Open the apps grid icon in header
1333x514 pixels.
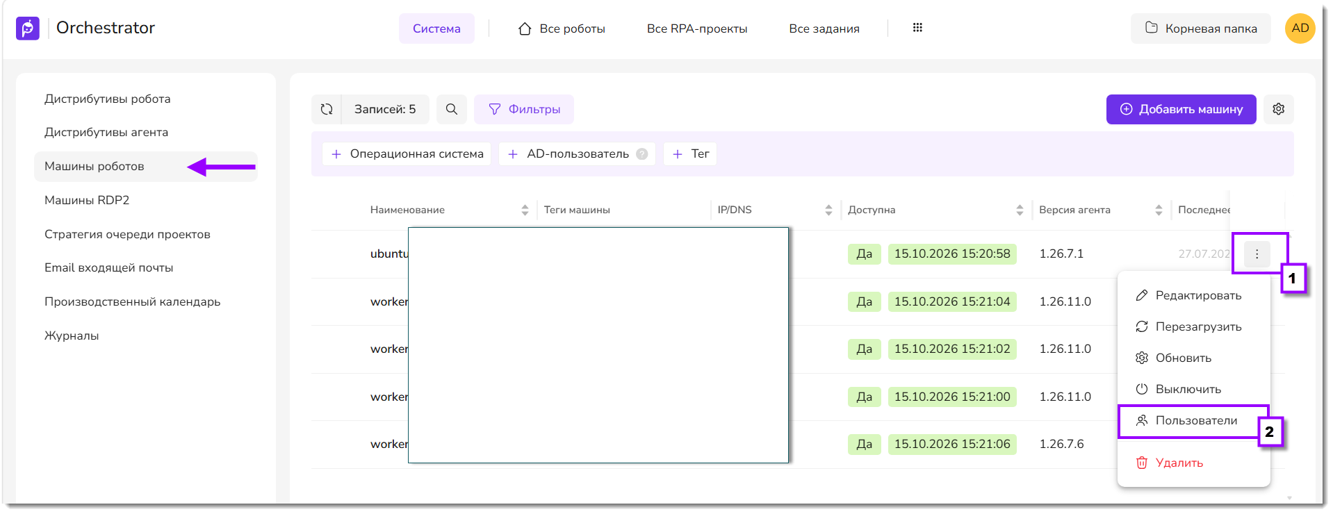917,28
